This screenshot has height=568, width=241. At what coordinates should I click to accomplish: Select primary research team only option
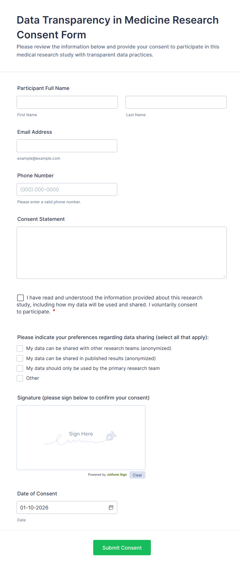[x=20, y=368]
